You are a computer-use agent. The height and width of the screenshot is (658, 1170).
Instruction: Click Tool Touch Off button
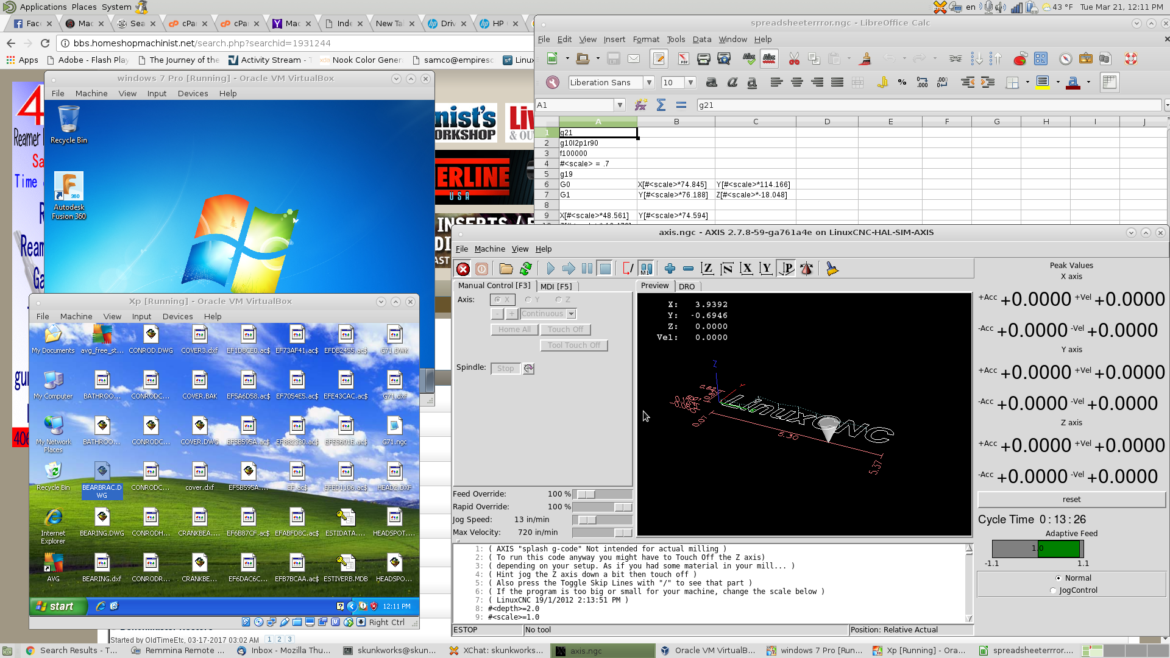point(573,345)
